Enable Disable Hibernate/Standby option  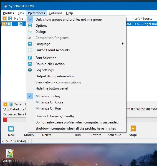[x=76, y=116]
